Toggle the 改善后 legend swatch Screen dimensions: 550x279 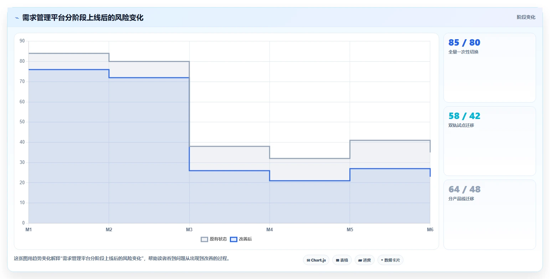(x=233, y=239)
